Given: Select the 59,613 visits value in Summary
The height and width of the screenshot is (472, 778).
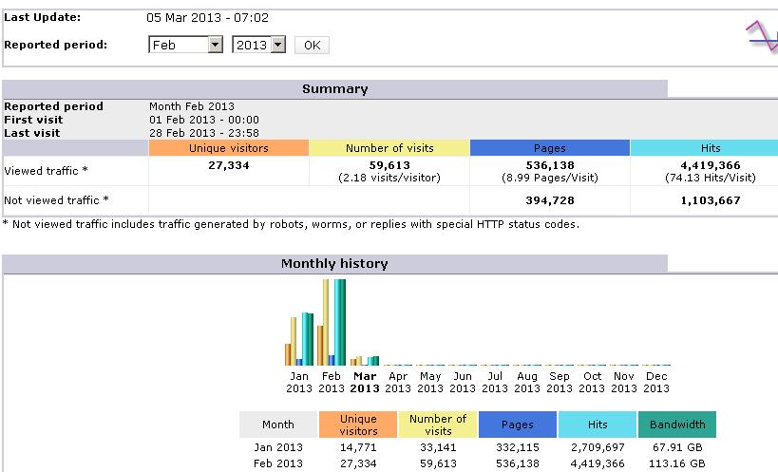Looking at the screenshot, I should [x=389, y=165].
